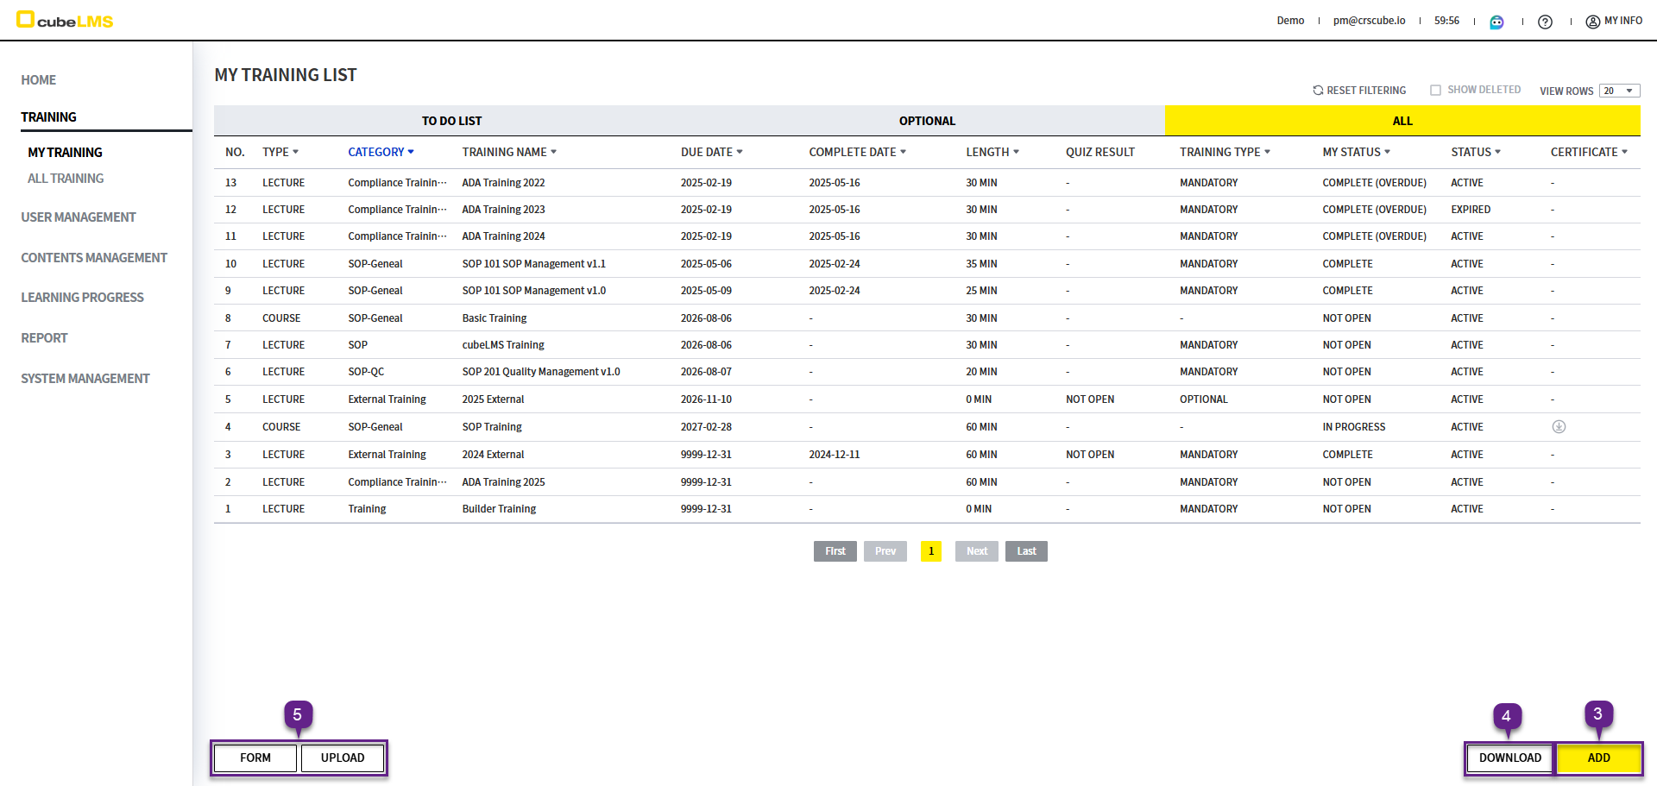This screenshot has height=786, width=1657.
Task: Click the Download button
Action: point(1509,758)
